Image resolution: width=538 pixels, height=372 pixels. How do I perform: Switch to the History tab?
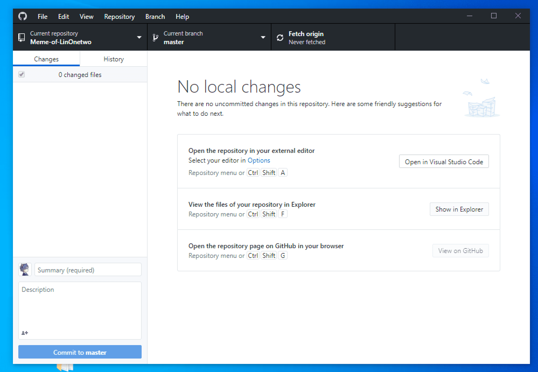114,59
